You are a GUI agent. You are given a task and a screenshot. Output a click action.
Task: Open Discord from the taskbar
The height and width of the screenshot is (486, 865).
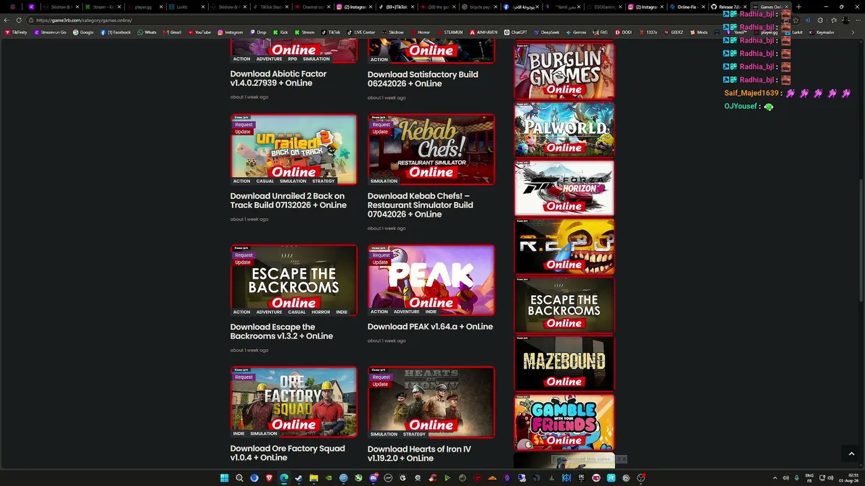pos(373,478)
